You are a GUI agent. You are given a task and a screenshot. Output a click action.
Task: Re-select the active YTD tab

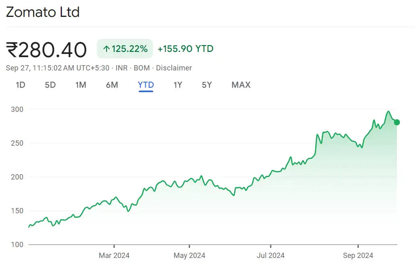tap(146, 85)
